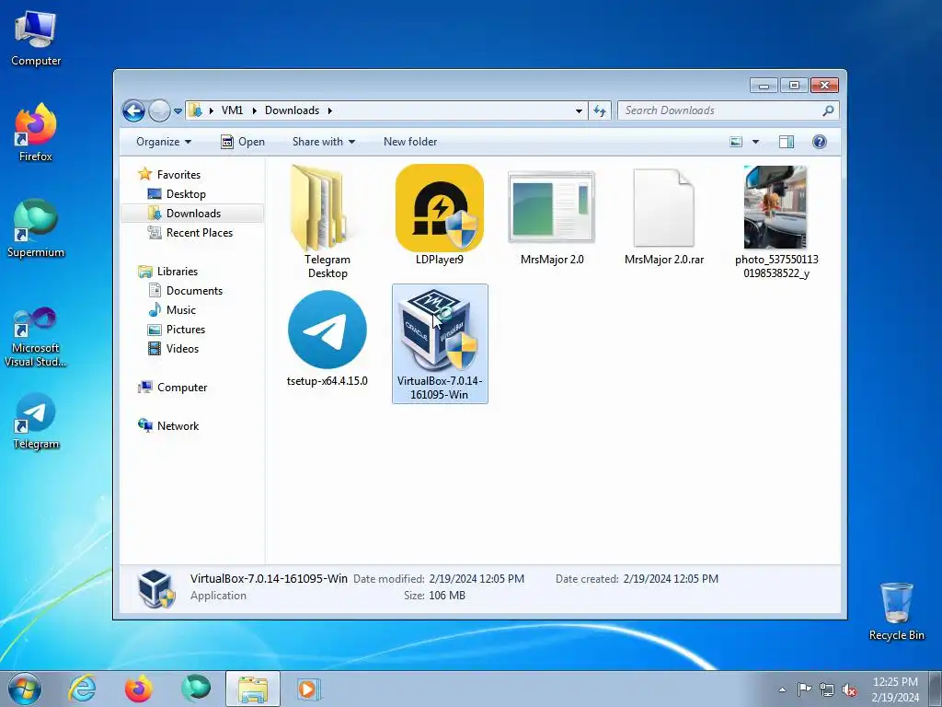Launch Supermium from the taskbar

click(x=196, y=689)
